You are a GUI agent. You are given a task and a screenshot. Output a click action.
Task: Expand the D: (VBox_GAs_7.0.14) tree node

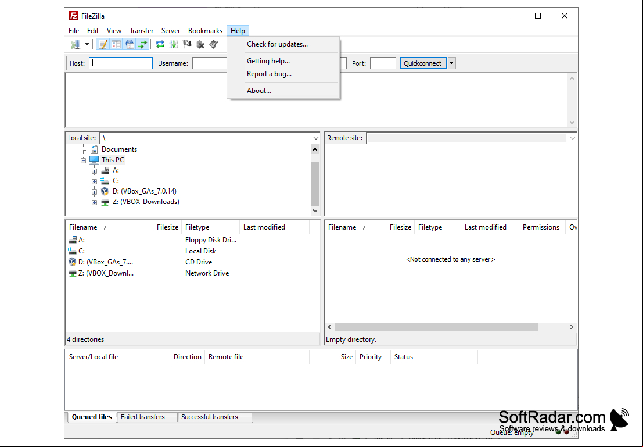click(x=94, y=192)
